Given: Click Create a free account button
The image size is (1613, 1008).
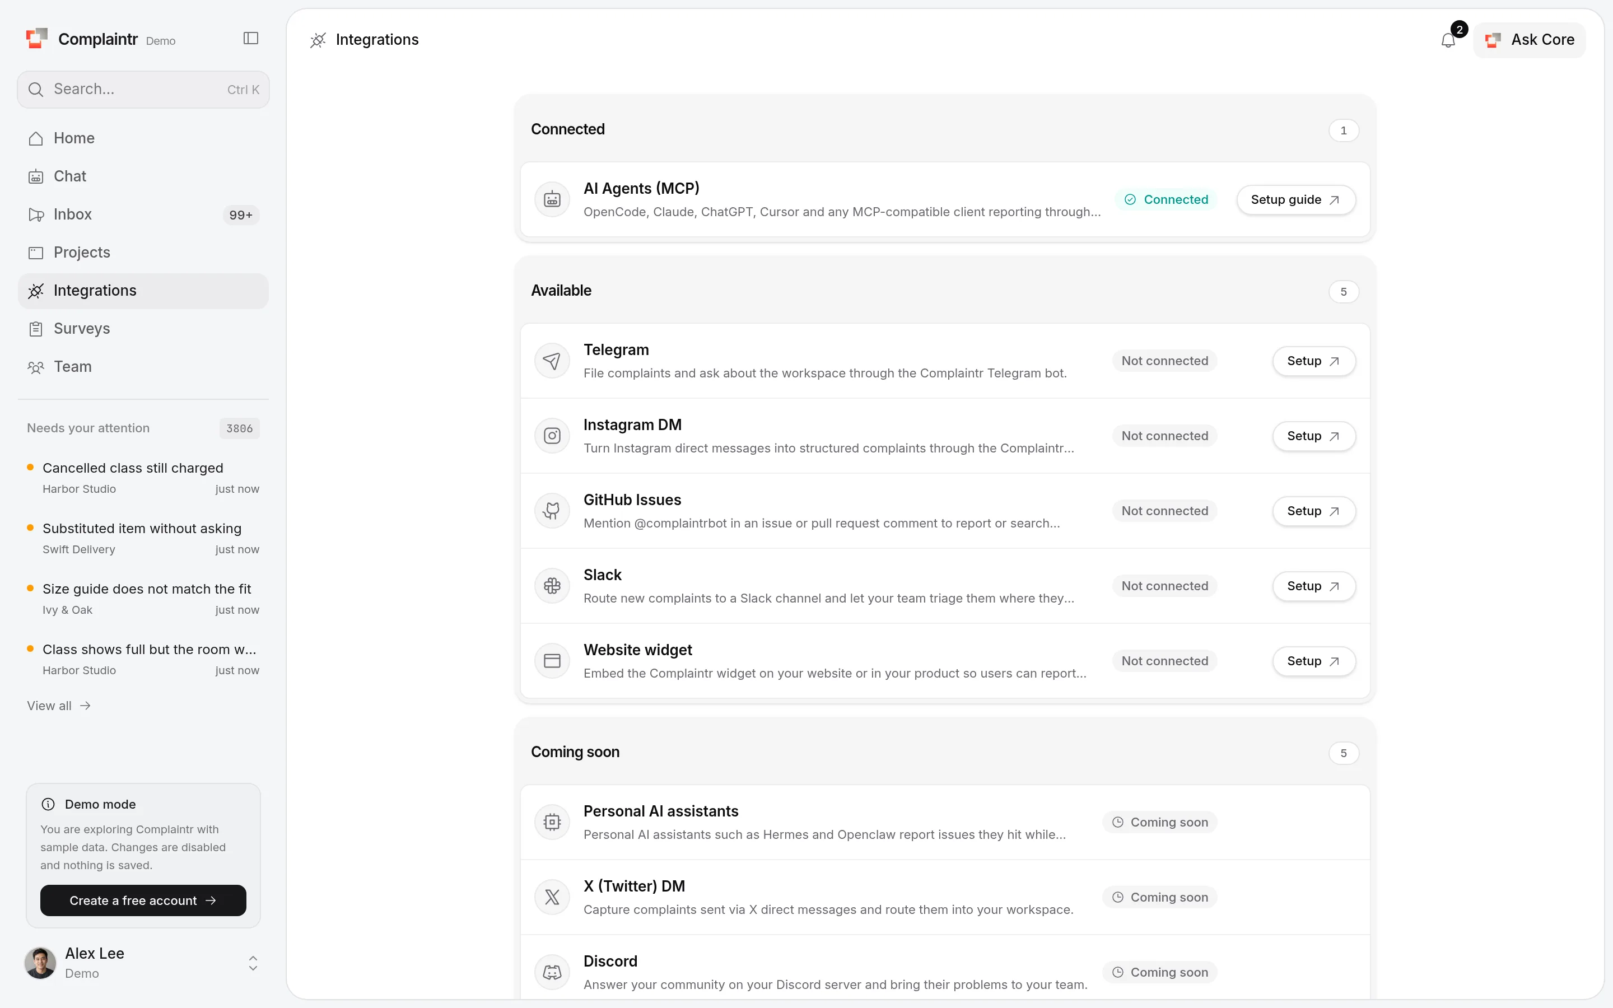Looking at the screenshot, I should tap(143, 900).
